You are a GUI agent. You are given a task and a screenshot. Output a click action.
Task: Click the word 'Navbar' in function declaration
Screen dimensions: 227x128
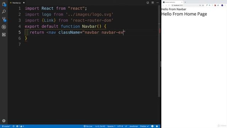pos(89,26)
